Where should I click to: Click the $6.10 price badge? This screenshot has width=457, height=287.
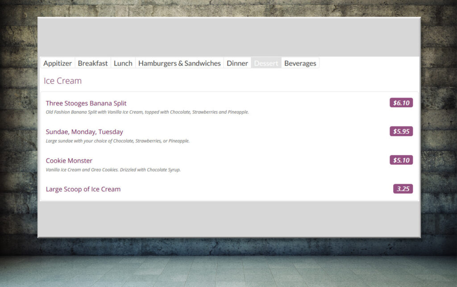pos(401,103)
